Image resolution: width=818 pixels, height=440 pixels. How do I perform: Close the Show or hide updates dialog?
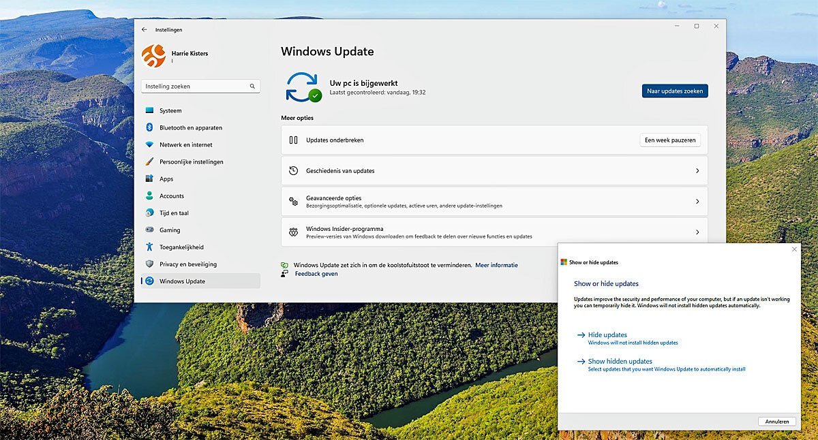point(794,249)
